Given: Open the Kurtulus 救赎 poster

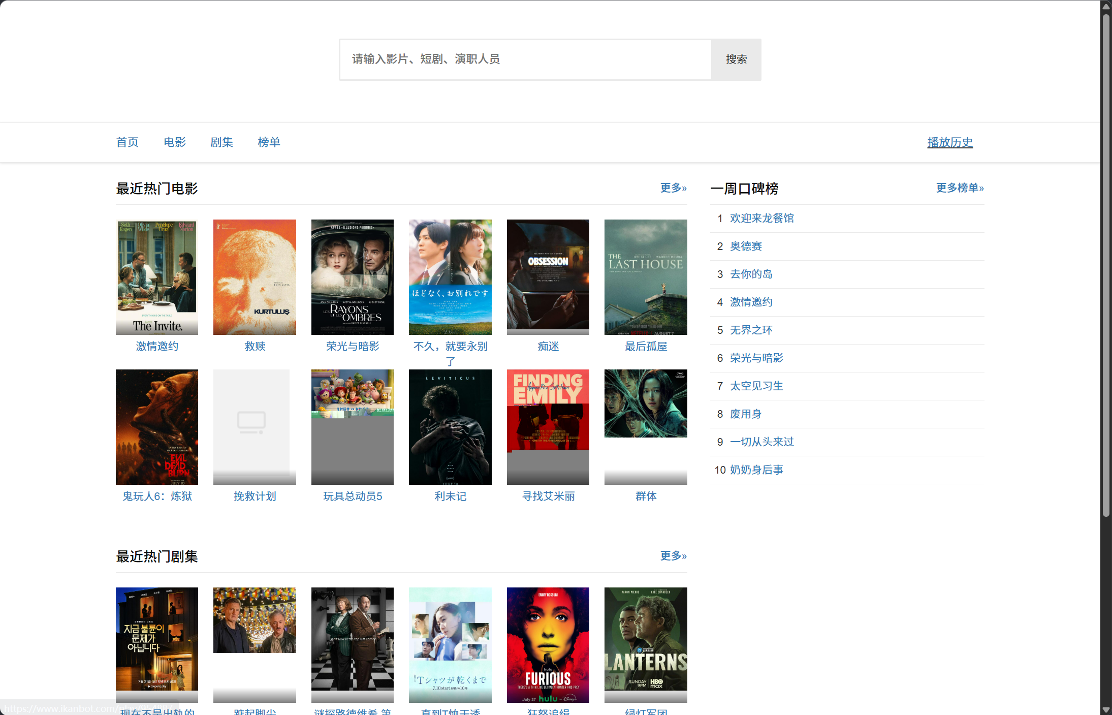Looking at the screenshot, I should point(255,277).
